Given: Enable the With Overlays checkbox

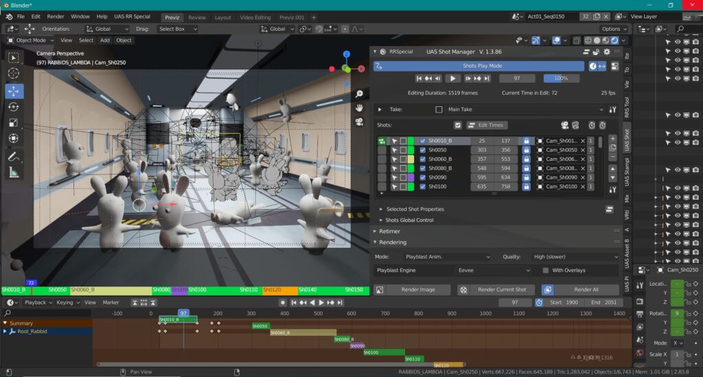Looking at the screenshot, I should click(544, 270).
